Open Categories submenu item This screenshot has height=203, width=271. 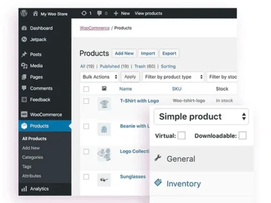coord(33,158)
